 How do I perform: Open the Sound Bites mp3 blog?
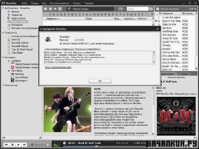coord(22,77)
